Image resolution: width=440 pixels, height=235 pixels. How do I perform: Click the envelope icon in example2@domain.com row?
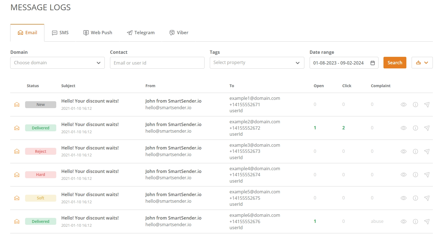click(x=17, y=128)
